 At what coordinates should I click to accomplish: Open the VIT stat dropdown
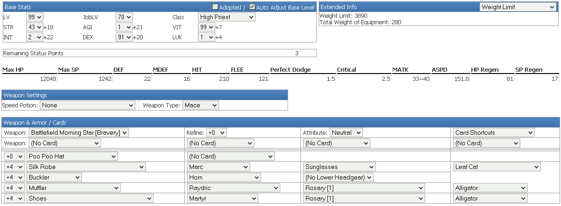pyautogui.click(x=206, y=27)
